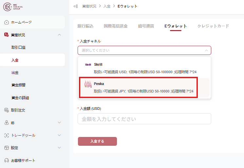Switch to the 暗号通貨 tab
The image size is (244, 168).
pos(146,26)
